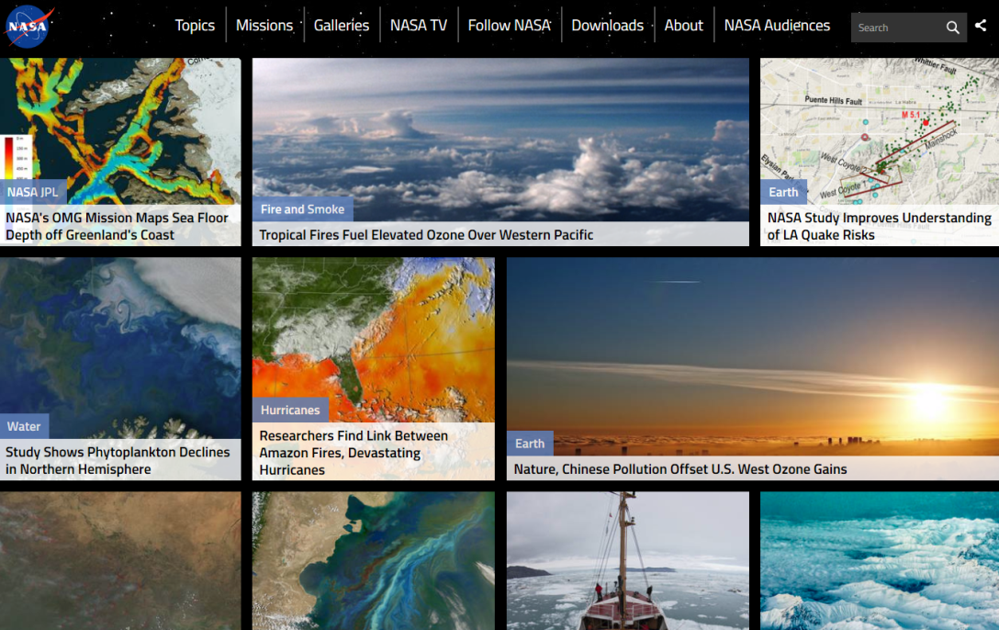Open the Missions menu
999x630 pixels.
point(264,26)
